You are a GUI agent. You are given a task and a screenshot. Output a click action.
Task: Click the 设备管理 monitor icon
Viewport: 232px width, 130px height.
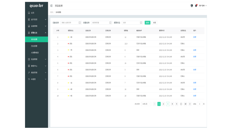(29, 26)
